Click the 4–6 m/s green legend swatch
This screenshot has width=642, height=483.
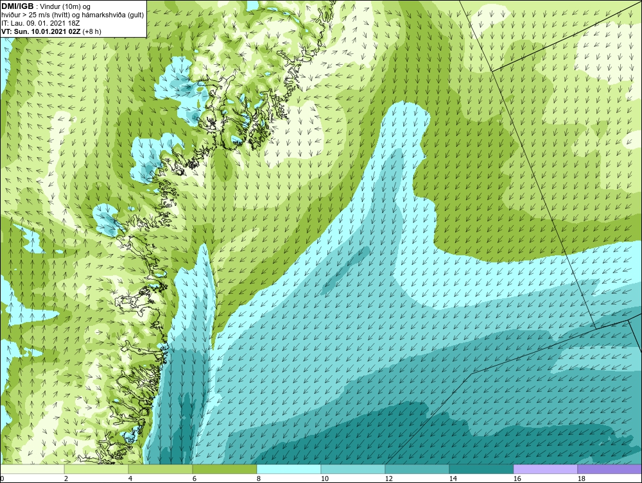coord(160,469)
